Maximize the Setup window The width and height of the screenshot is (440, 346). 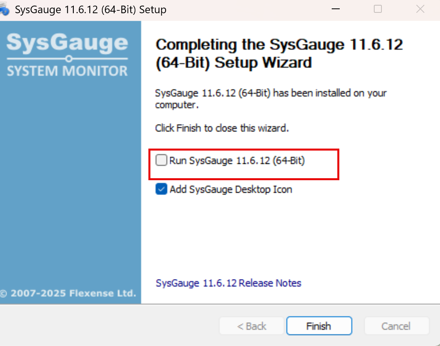point(378,9)
